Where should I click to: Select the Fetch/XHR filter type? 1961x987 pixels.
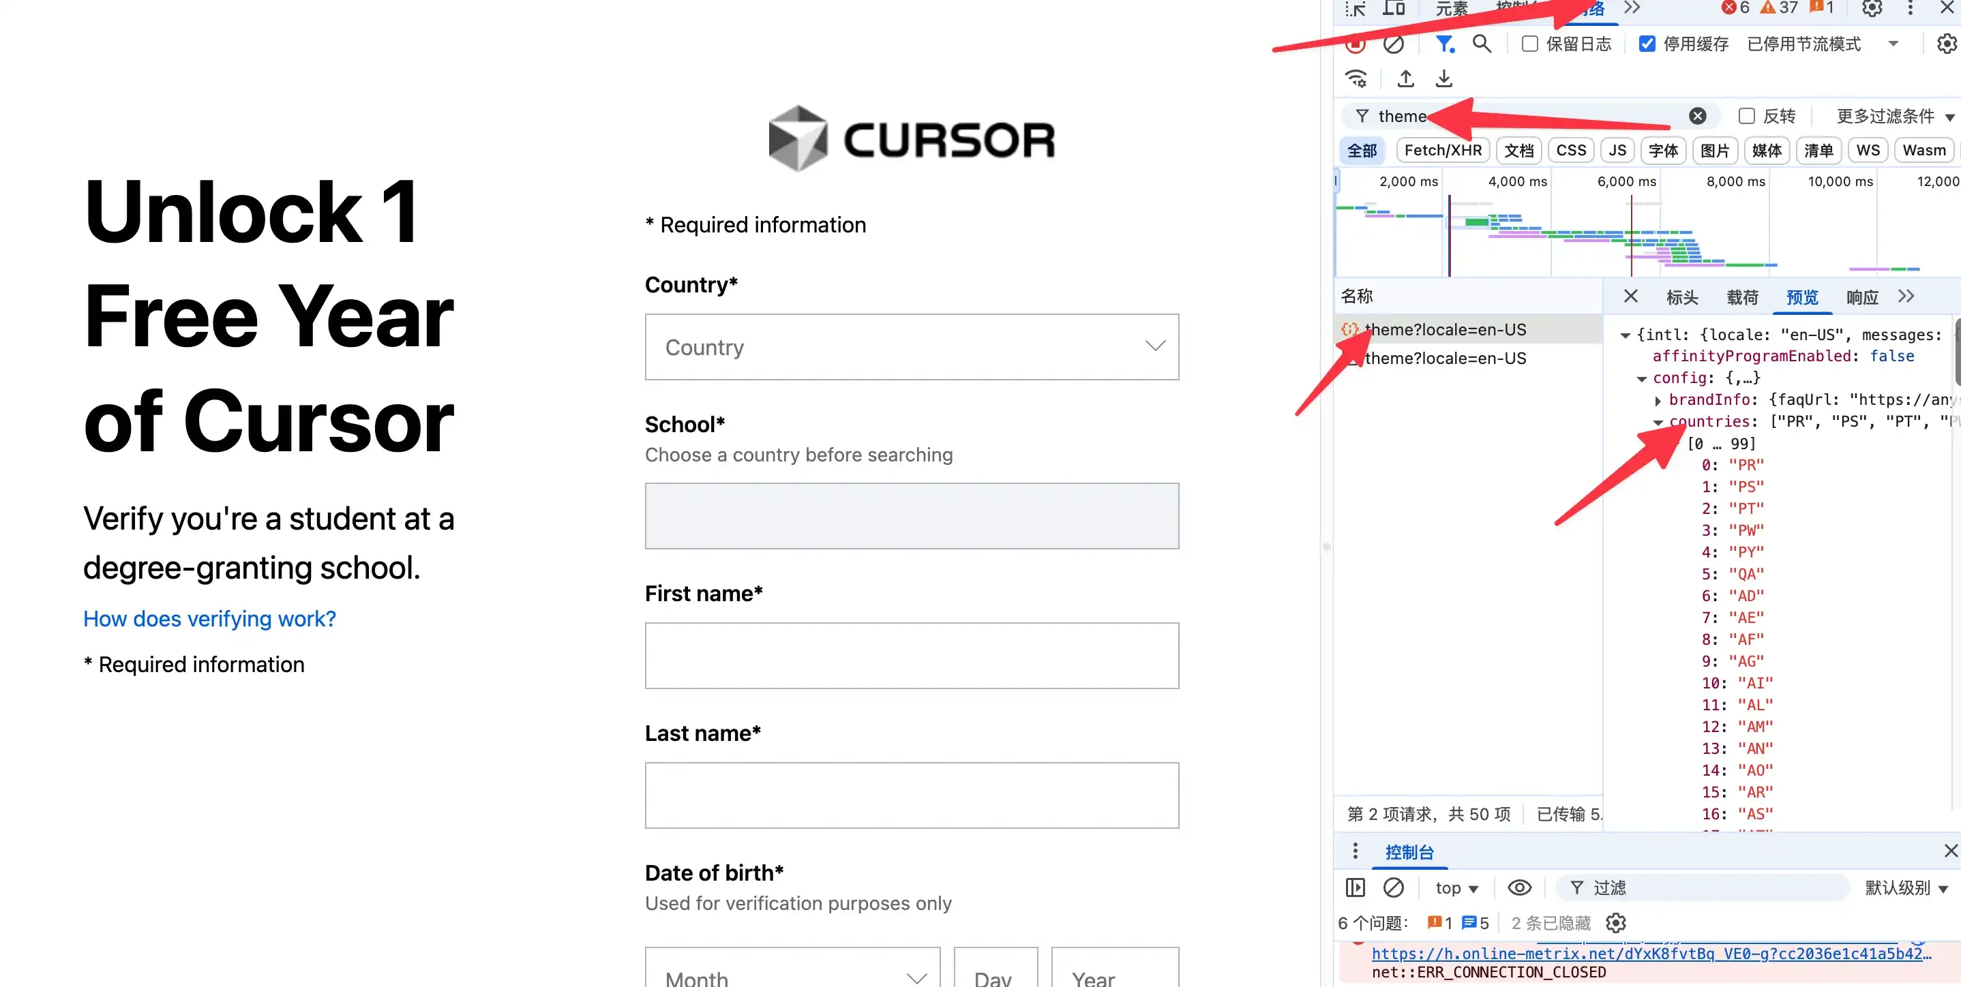click(x=1443, y=150)
